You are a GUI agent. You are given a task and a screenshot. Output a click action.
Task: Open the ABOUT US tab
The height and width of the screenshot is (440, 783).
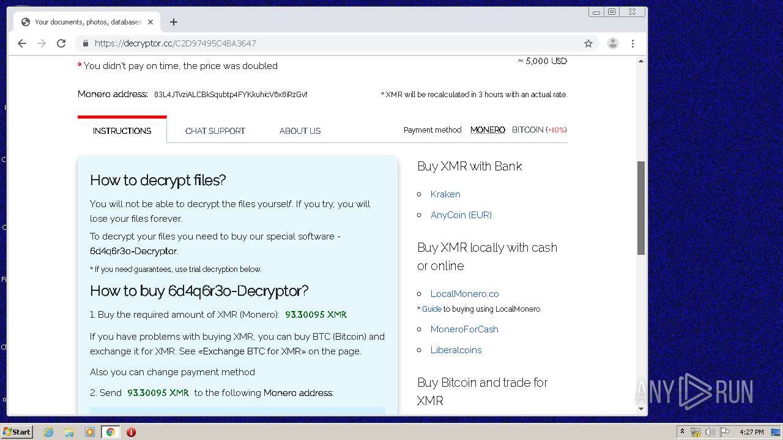click(300, 131)
